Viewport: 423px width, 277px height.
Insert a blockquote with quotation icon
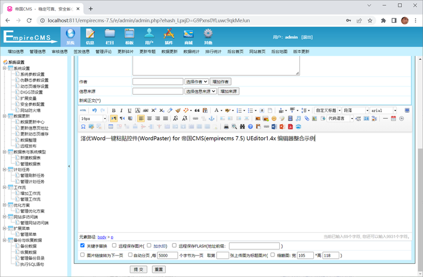(x=197, y=110)
